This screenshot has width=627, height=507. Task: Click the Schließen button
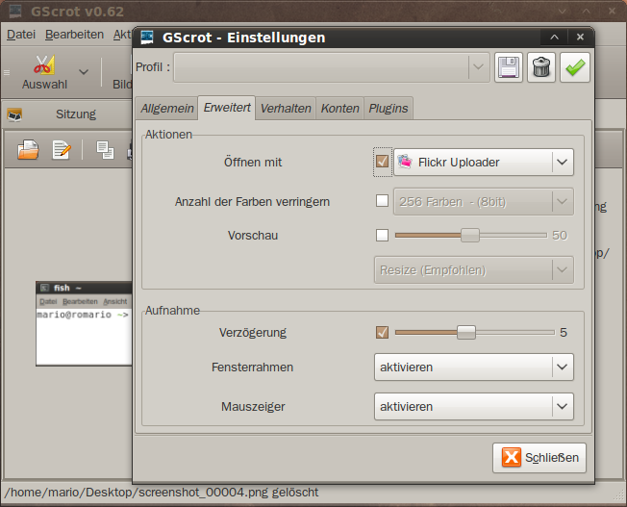point(539,457)
